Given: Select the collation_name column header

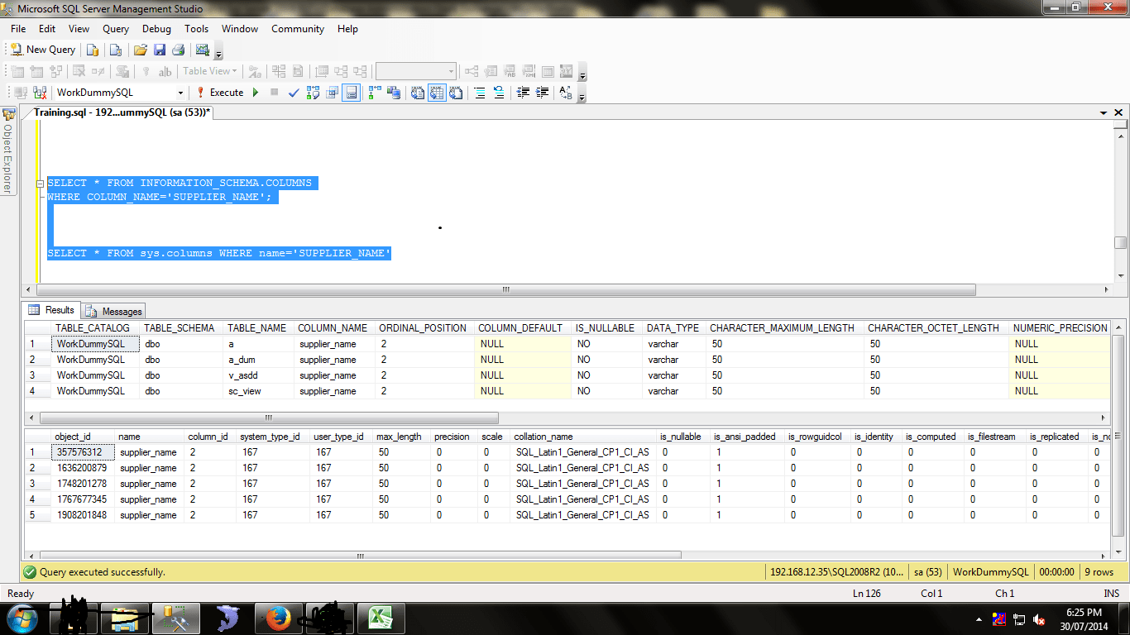Looking at the screenshot, I should coord(583,437).
